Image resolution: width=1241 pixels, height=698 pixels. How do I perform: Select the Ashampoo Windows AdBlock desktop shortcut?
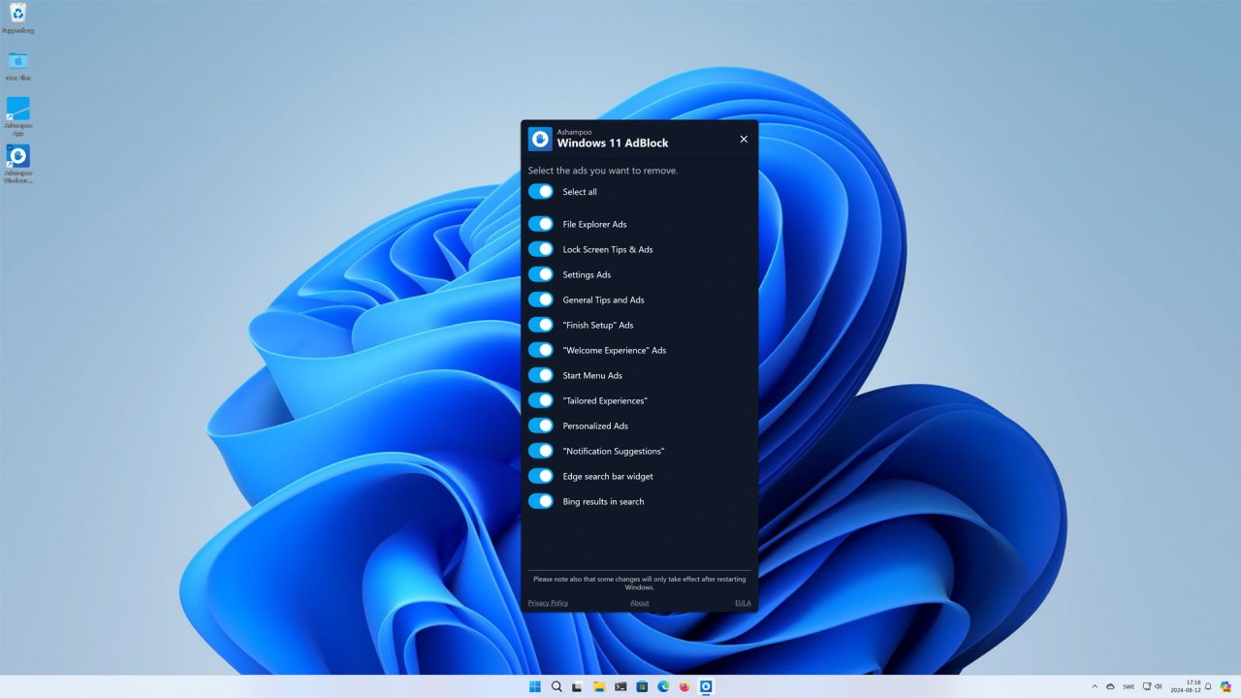tap(17, 163)
